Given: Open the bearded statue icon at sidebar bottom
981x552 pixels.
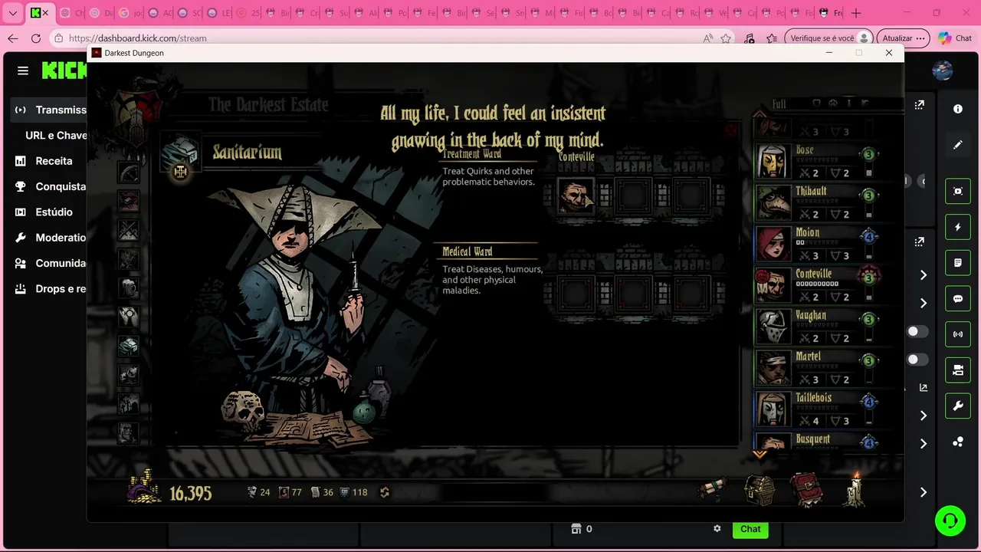Looking at the screenshot, I should coord(129,433).
